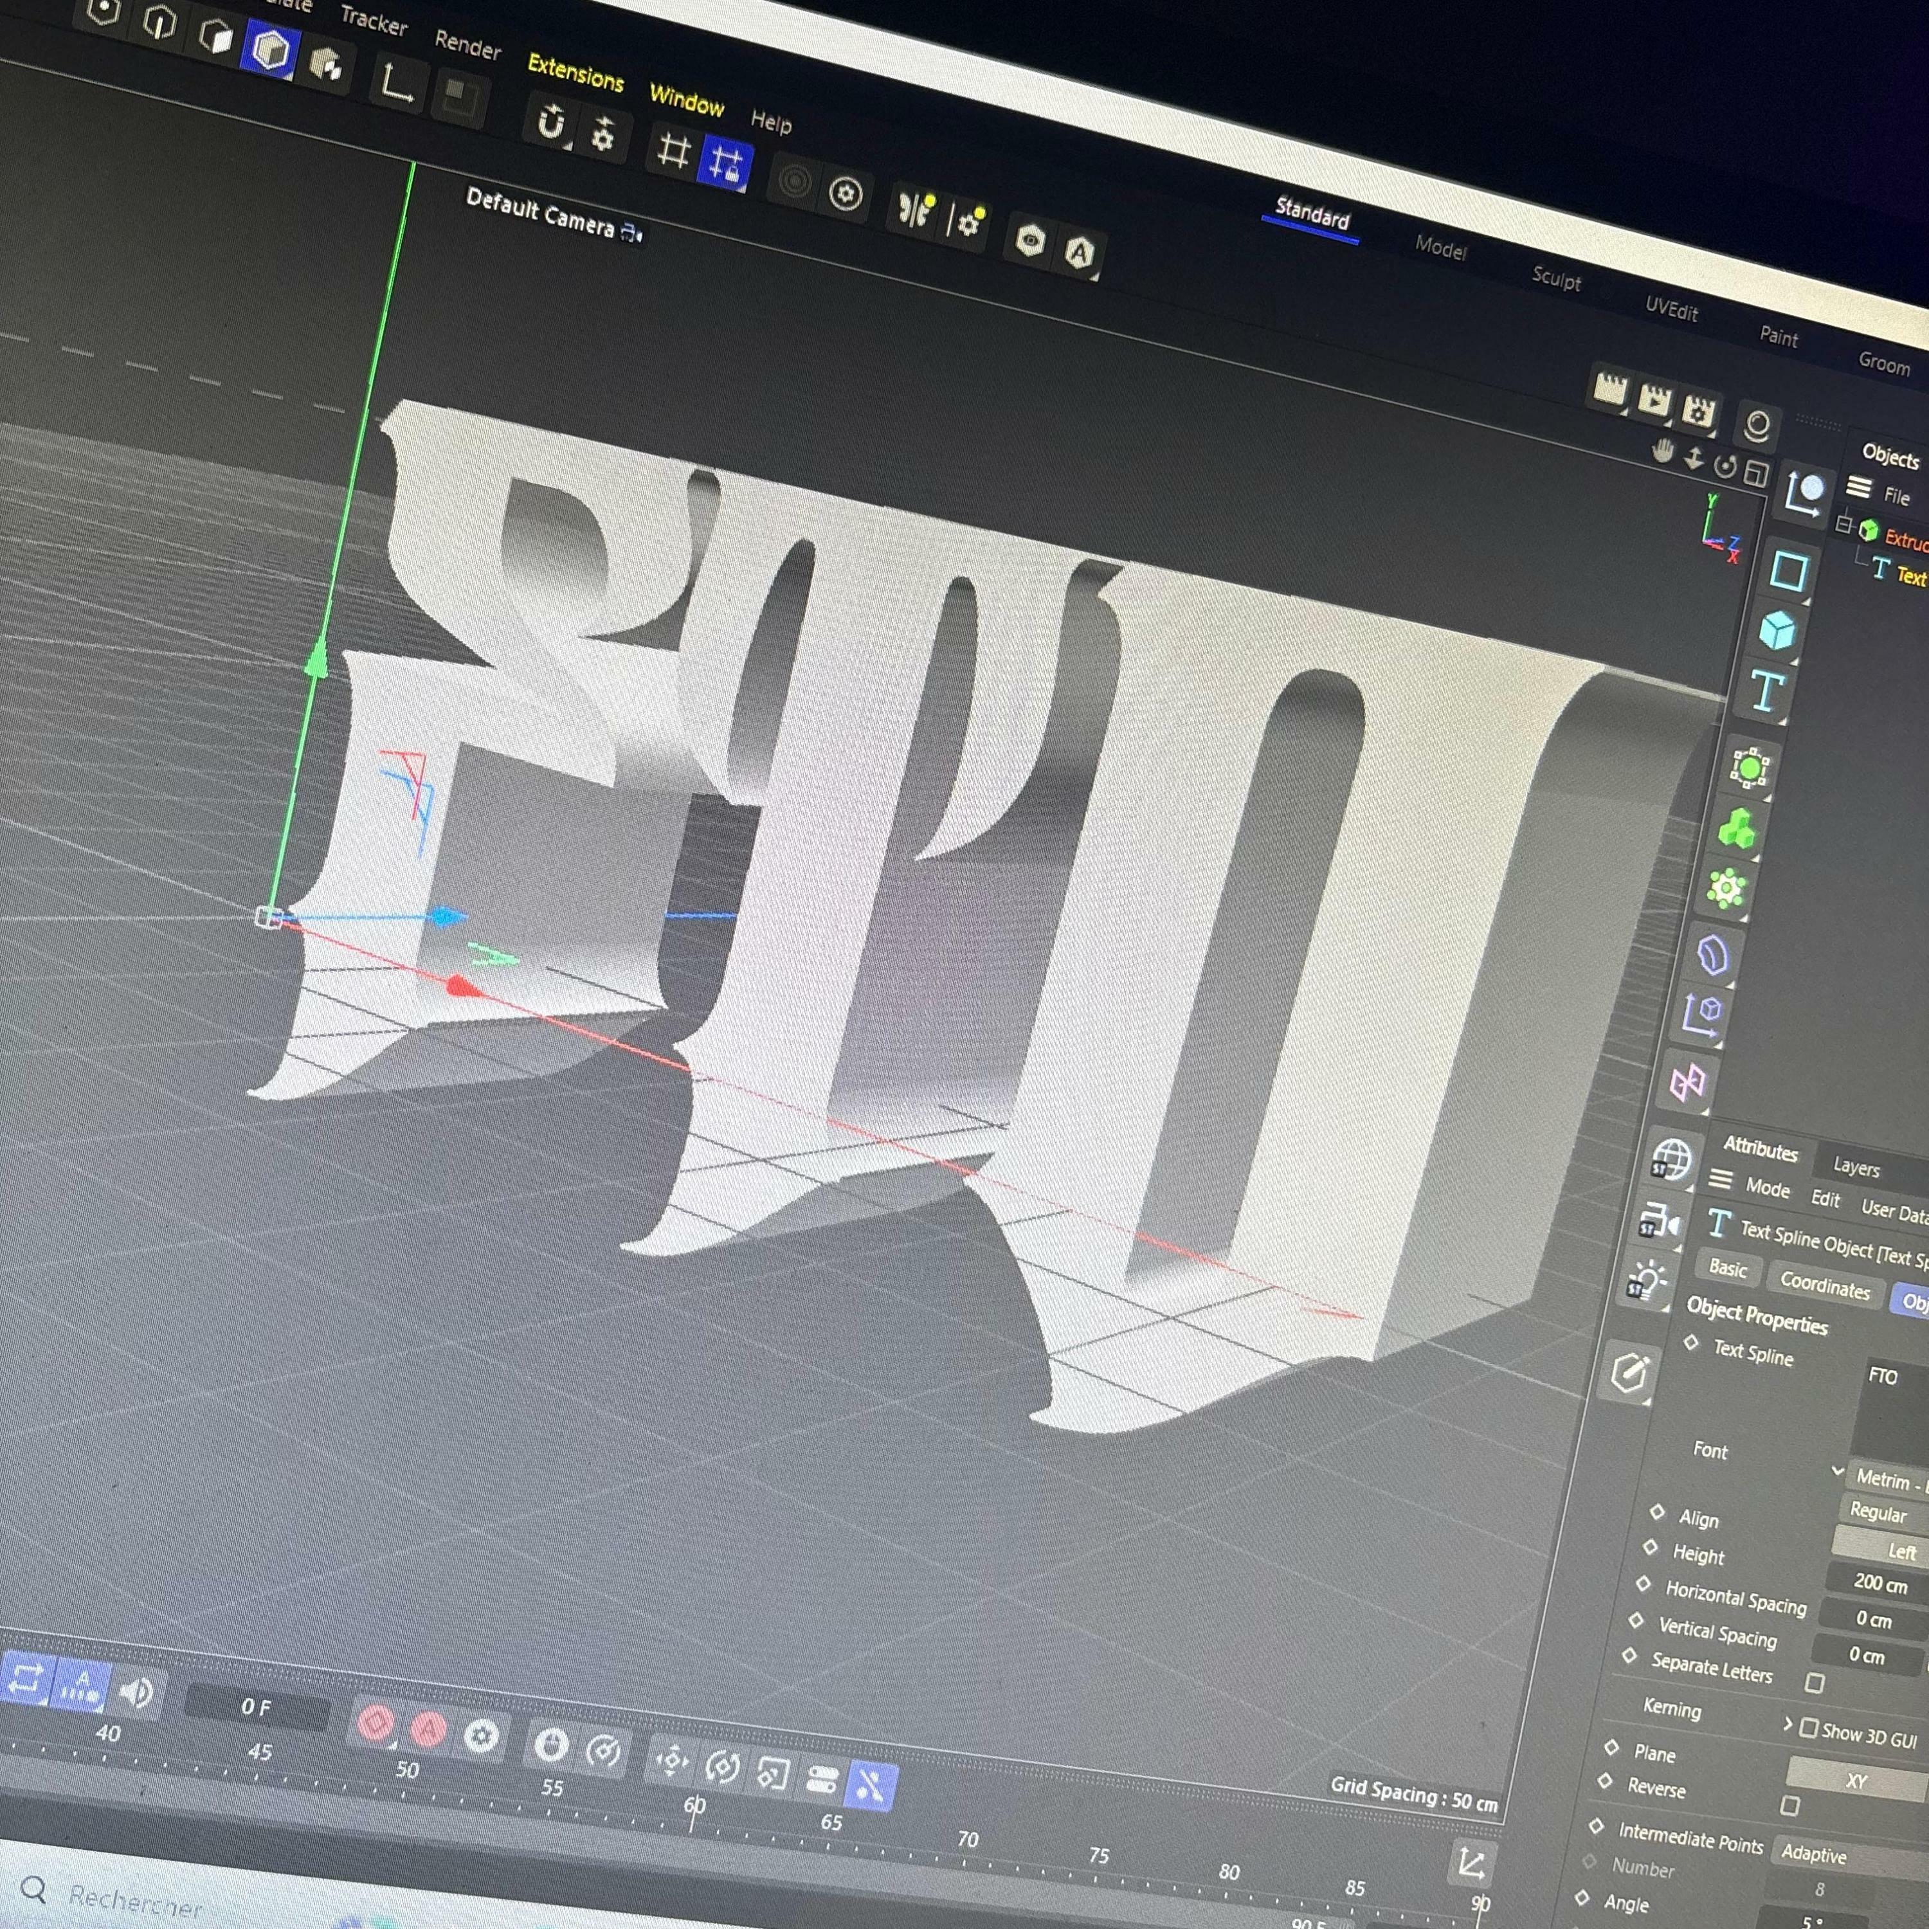Image resolution: width=1929 pixels, height=1929 pixels.
Task: Toggle the red record keyframe button
Action: (x=376, y=1723)
